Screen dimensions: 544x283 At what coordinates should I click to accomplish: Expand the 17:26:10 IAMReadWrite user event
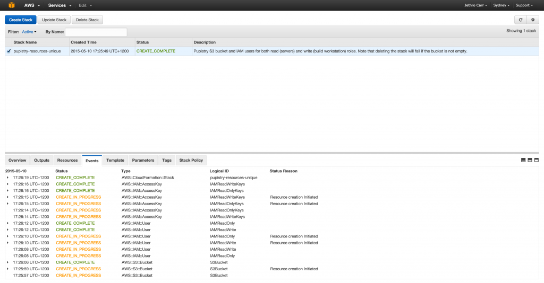[7, 243]
